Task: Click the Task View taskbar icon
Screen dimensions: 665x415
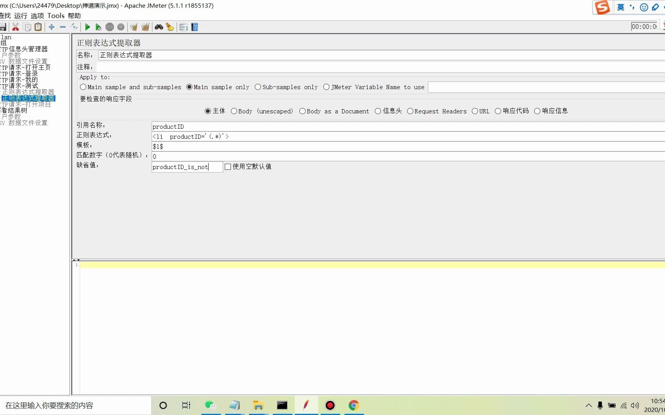Action: pos(186,405)
